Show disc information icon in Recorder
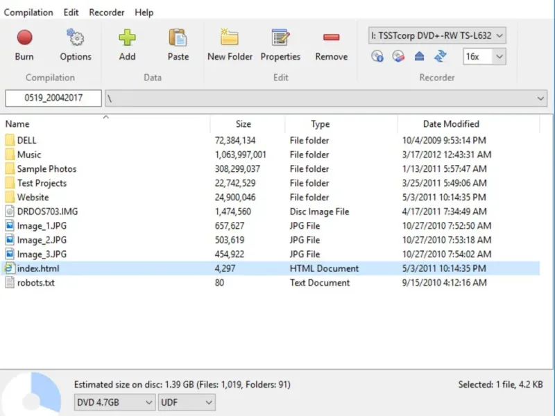The image size is (555, 416). click(x=377, y=56)
